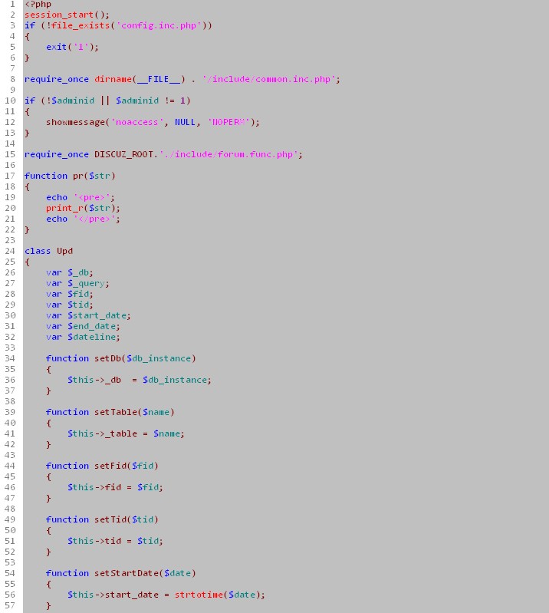Click the exit('1'); statement on line 5
Image resolution: width=549 pixels, height=613 pixels.
tap(72, 47)
